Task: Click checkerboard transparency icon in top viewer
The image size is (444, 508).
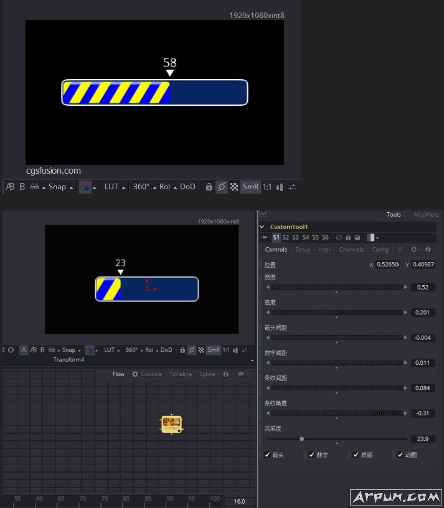Action: tap(234, 187)
